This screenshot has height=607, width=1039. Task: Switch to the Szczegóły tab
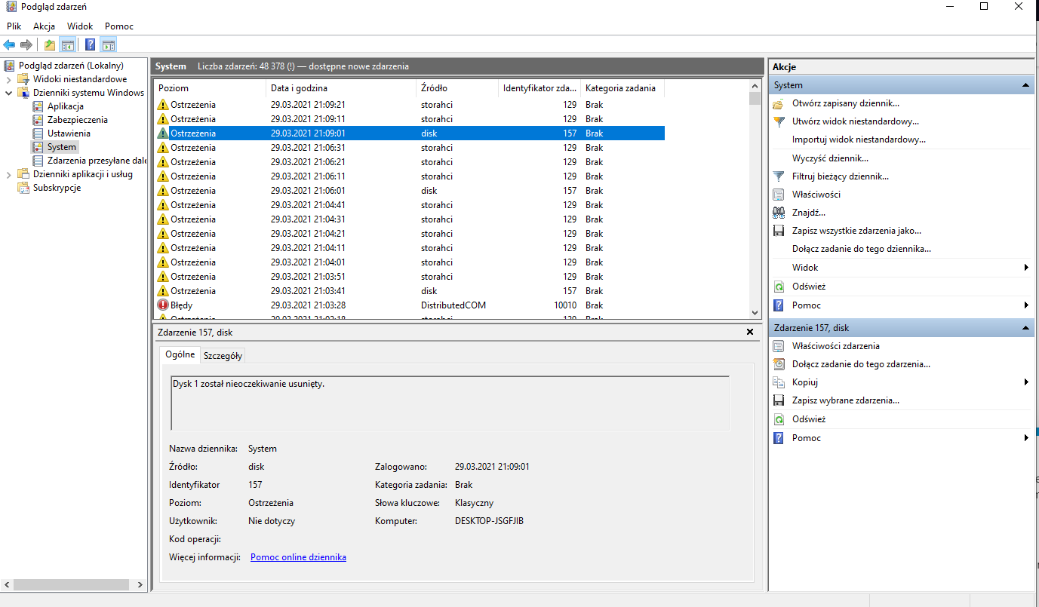point(223,356)
